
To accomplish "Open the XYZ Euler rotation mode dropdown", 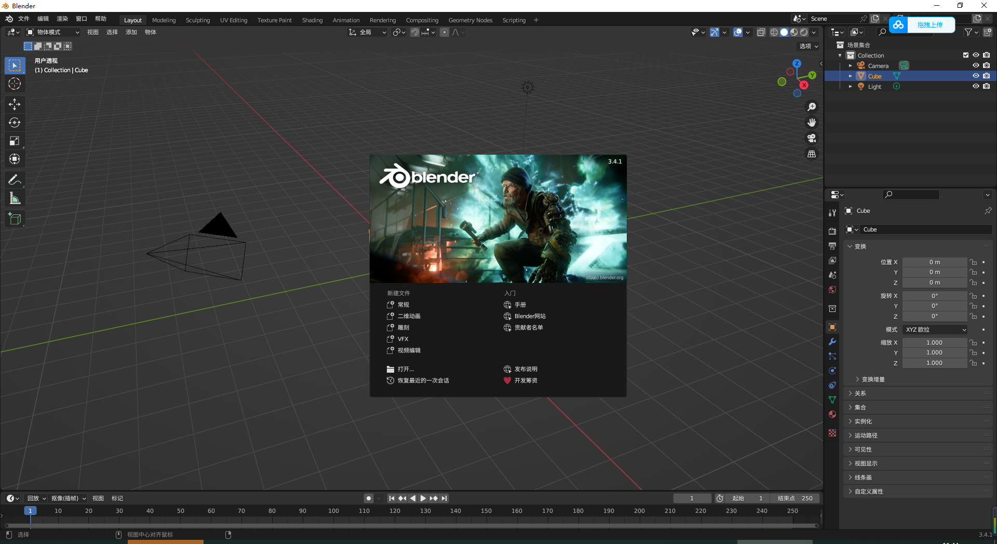I will (x=935, y=330).
